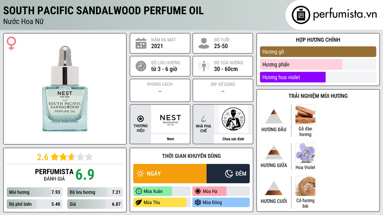Click the snowflake icon for Mùa Đông

198,202
